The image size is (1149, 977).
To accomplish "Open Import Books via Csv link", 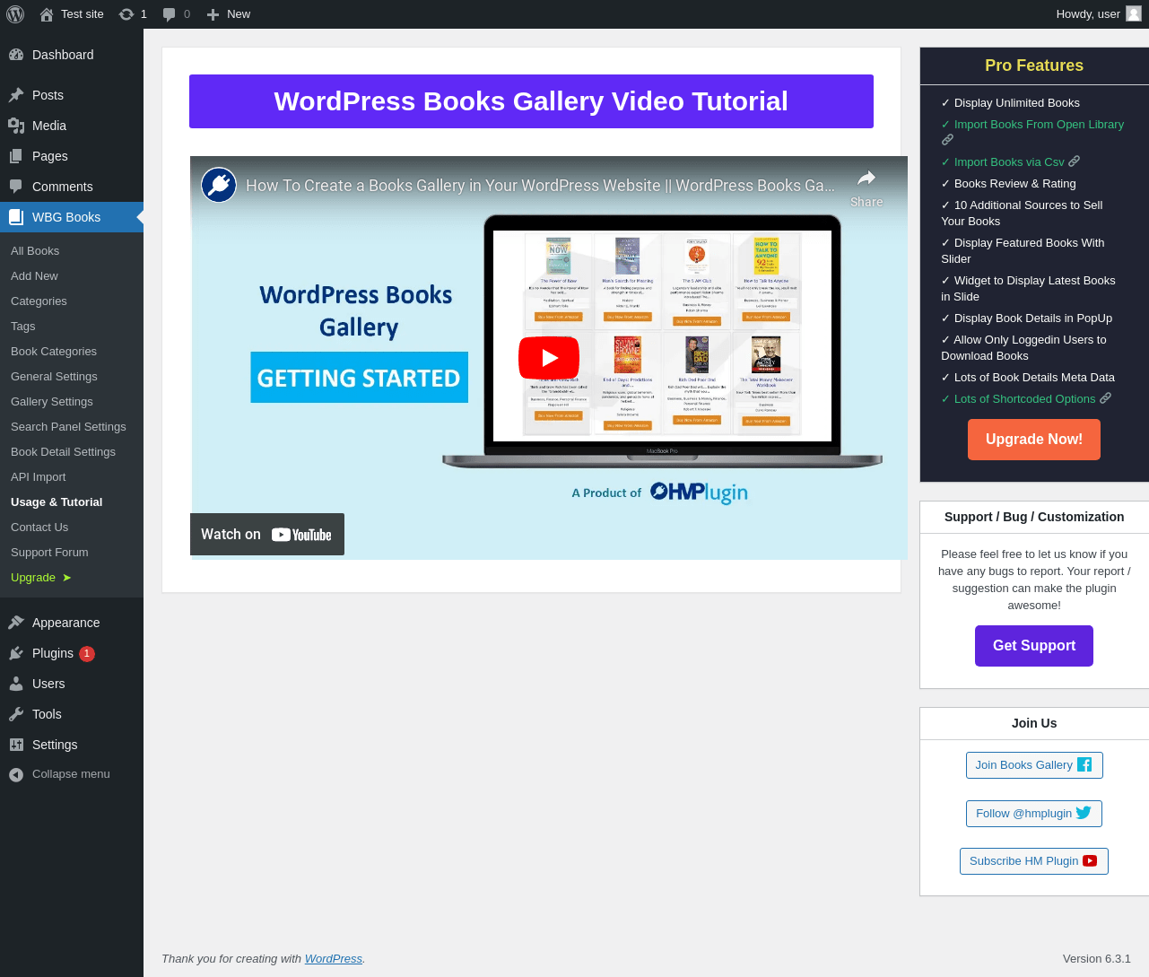I will point(1009,162).
